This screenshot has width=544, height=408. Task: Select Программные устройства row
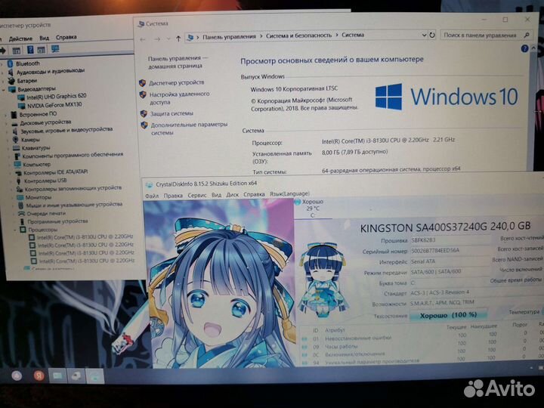[57, 221]
